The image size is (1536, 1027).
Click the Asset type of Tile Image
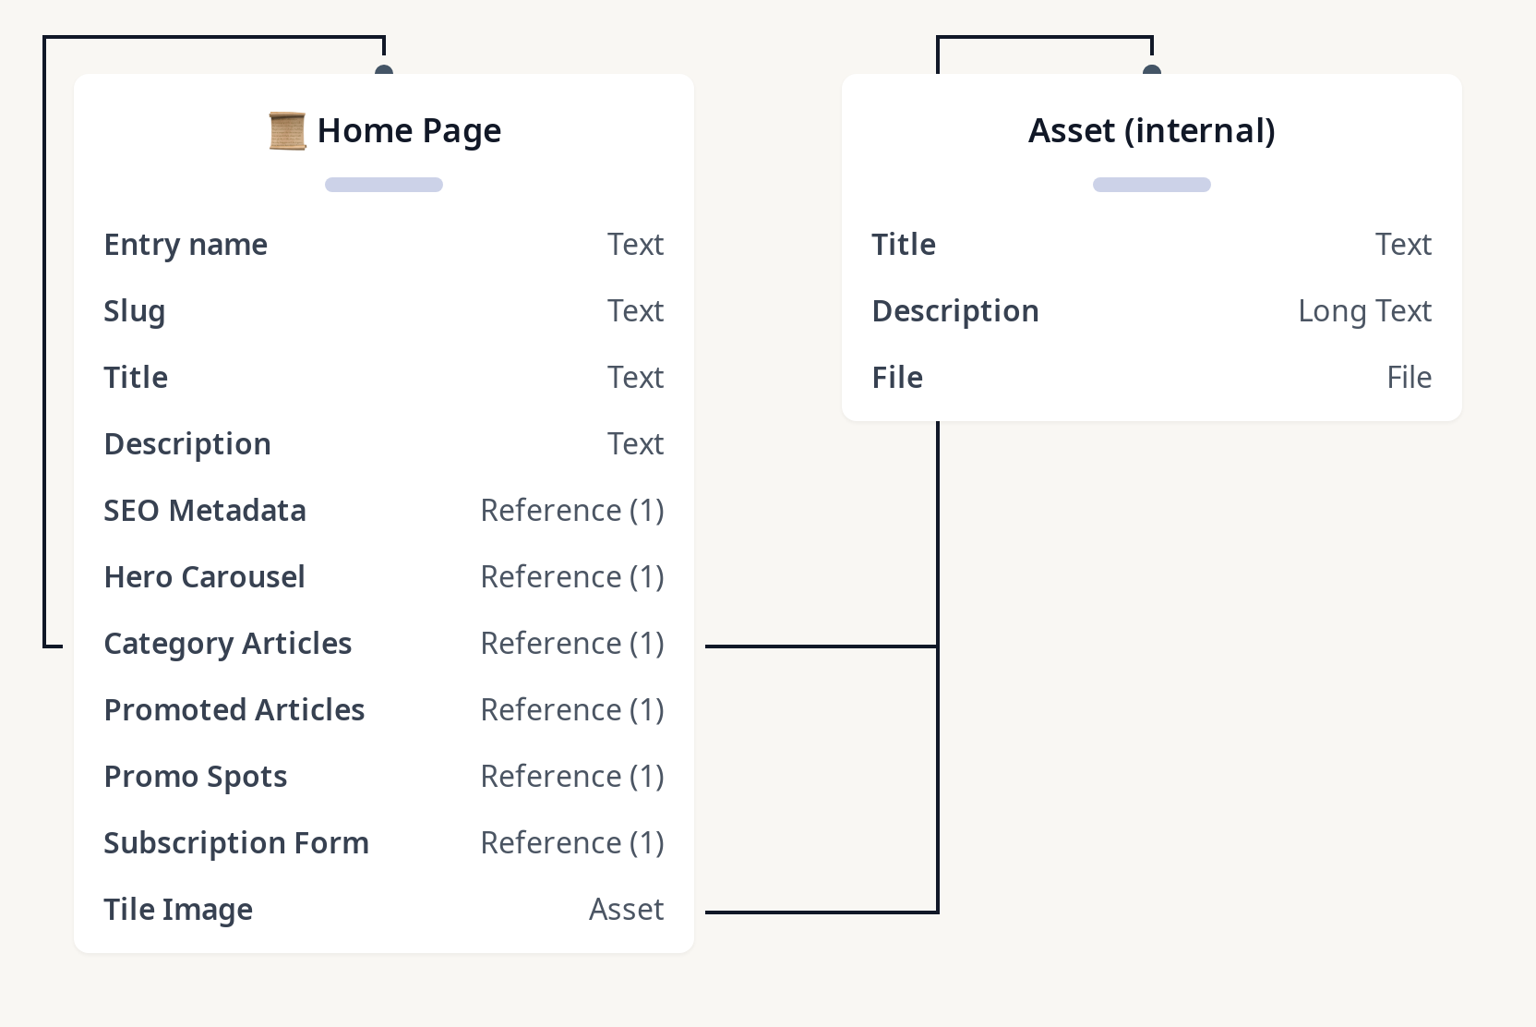(626, 910)
